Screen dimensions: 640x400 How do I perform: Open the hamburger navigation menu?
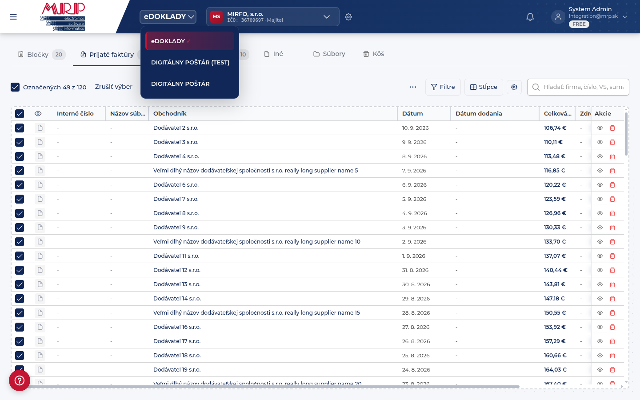[13, 17]
